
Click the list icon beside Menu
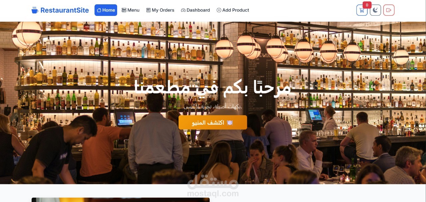click(124, 10)
